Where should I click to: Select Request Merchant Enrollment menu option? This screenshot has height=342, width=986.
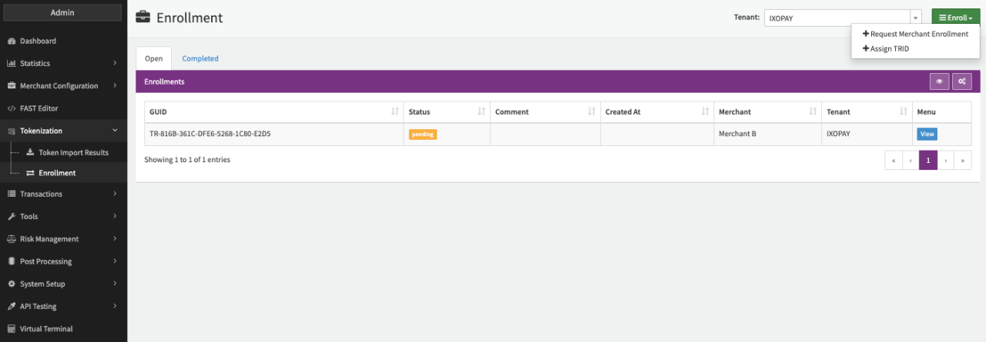[x=915, y=34]
